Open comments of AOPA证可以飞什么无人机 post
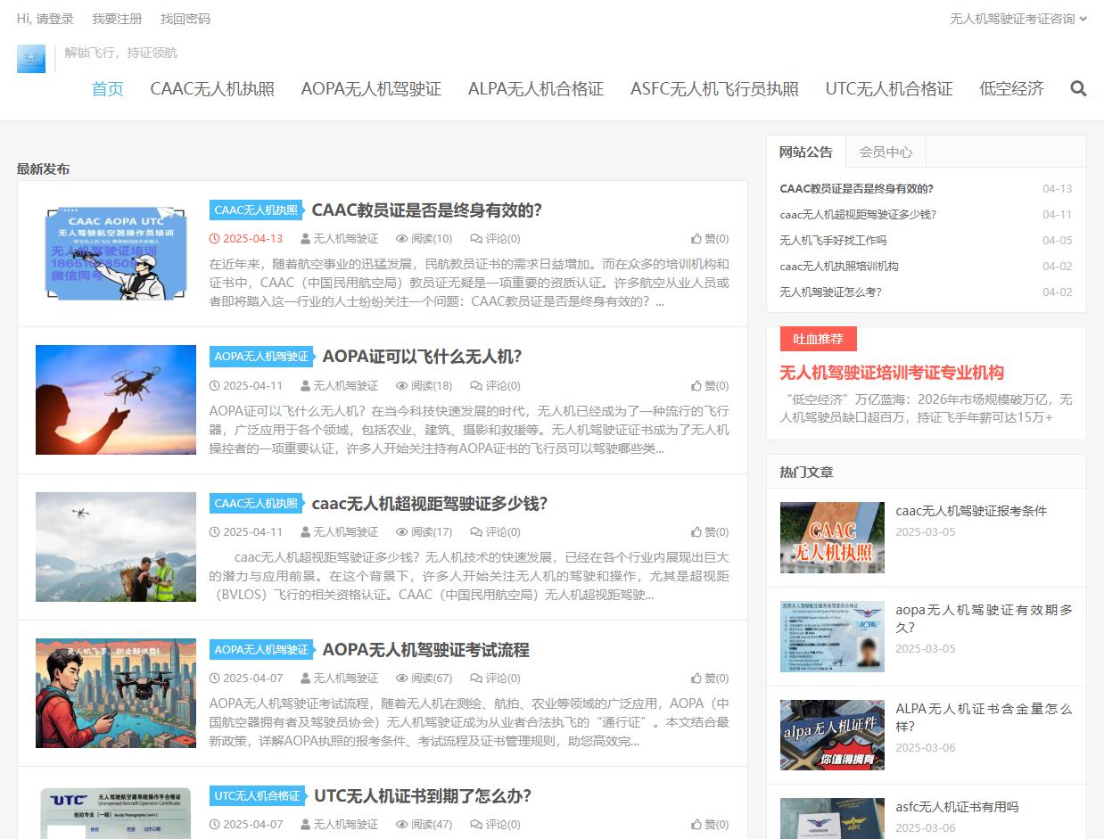This screenshot has width=1104, height=839. [495, 386]
